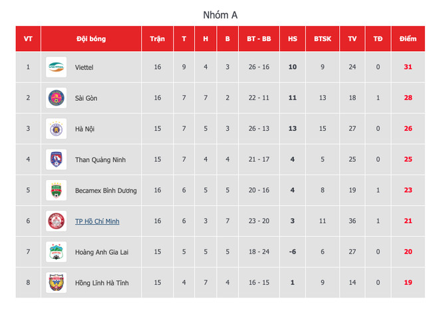Click the Viettel team logo
Viewport: 439px width, 314px height.
(55, 67)
